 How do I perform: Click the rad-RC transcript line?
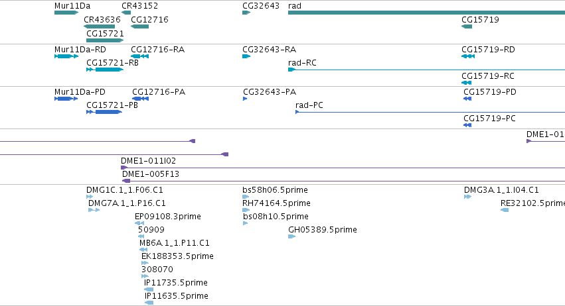[x=427, y=70]
